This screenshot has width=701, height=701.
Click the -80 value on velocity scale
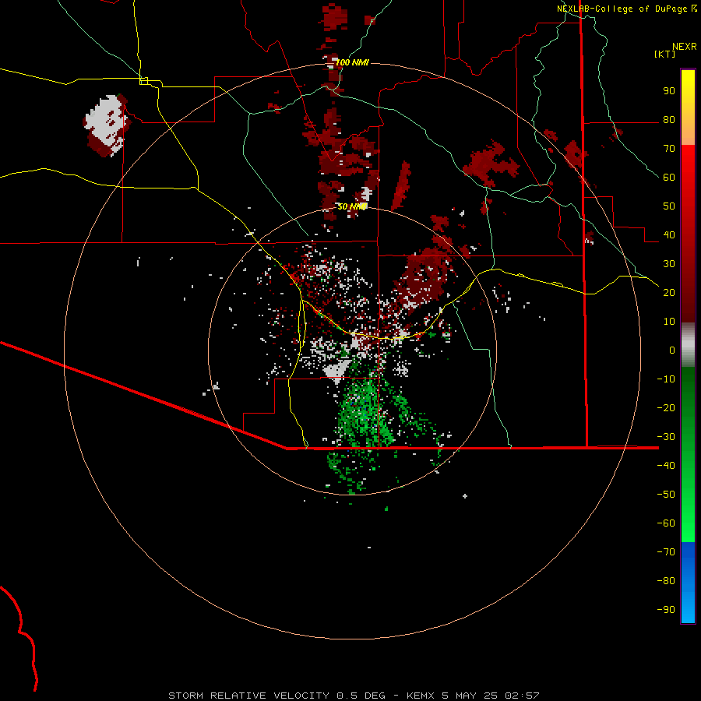click(666, 581)
